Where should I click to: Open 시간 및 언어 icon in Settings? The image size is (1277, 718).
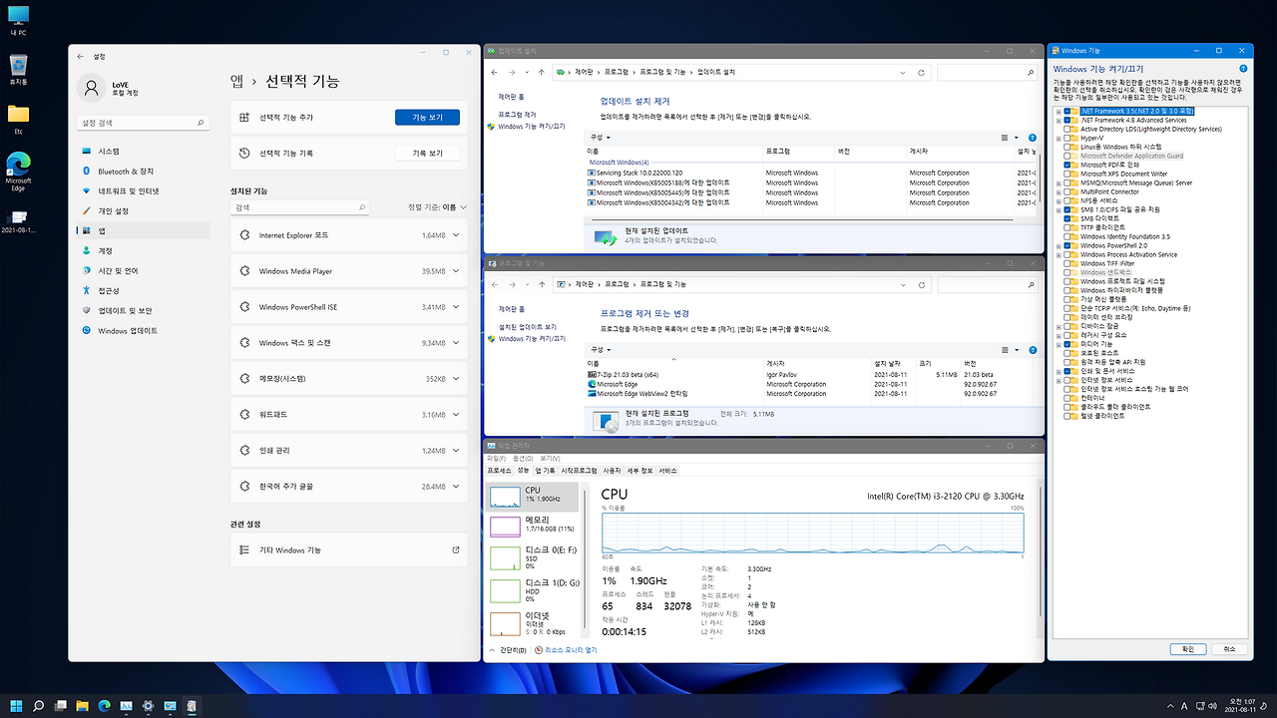87,270
